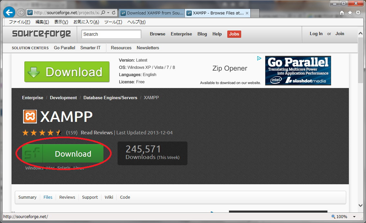Open the address bar dropdown arrow
Image resolution: width=366 pixels, height=223 pixels.
(x=108, y=13)
